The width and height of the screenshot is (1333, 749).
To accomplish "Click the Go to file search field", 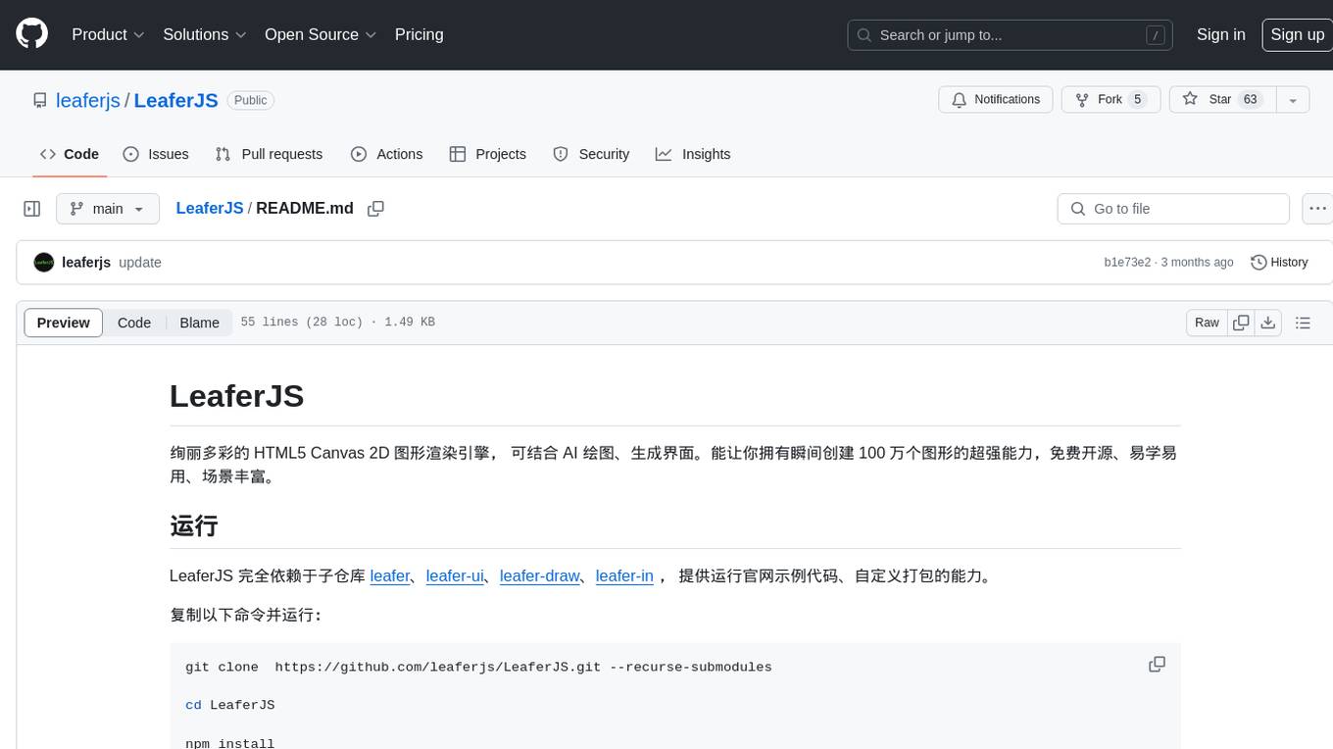I will 1173,209.
